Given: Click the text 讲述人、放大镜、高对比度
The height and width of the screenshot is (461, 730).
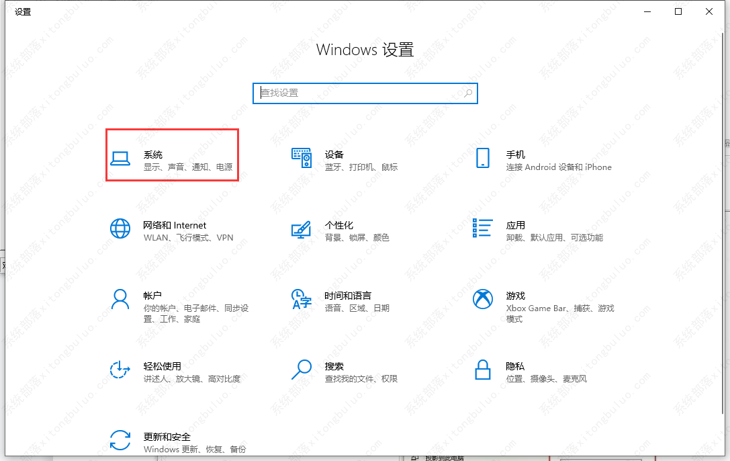Looking at the screenshot, I should [192, 379].
